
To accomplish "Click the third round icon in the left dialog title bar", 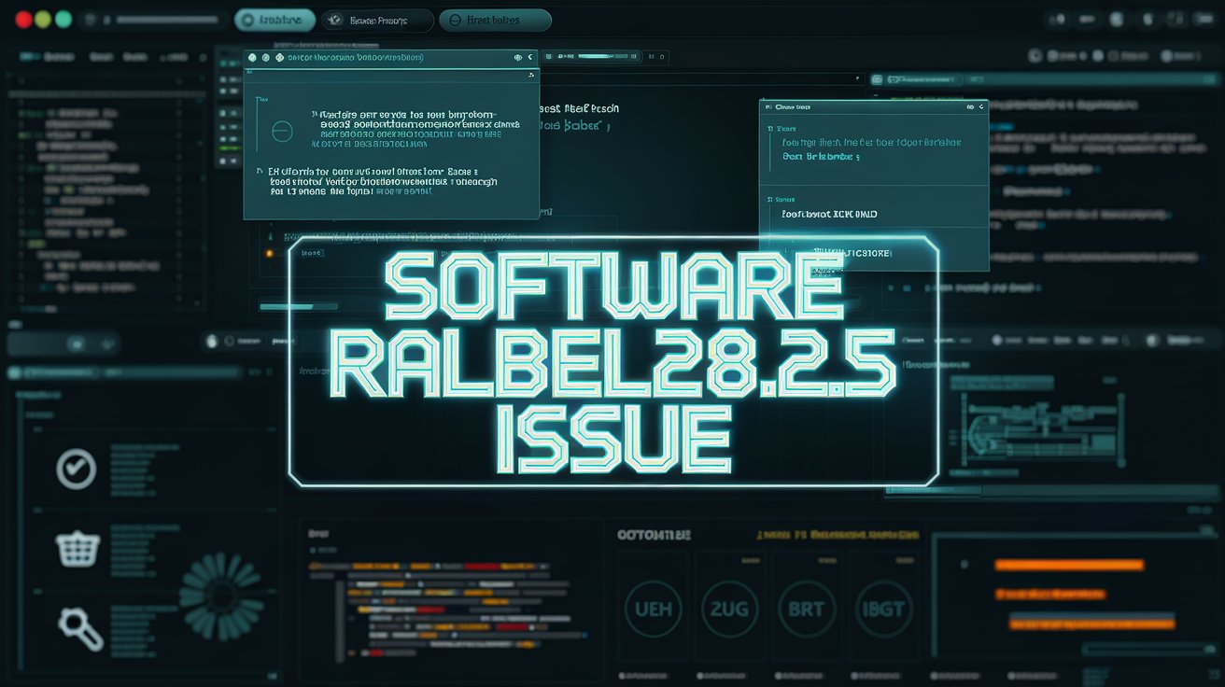I will point(279,58).
